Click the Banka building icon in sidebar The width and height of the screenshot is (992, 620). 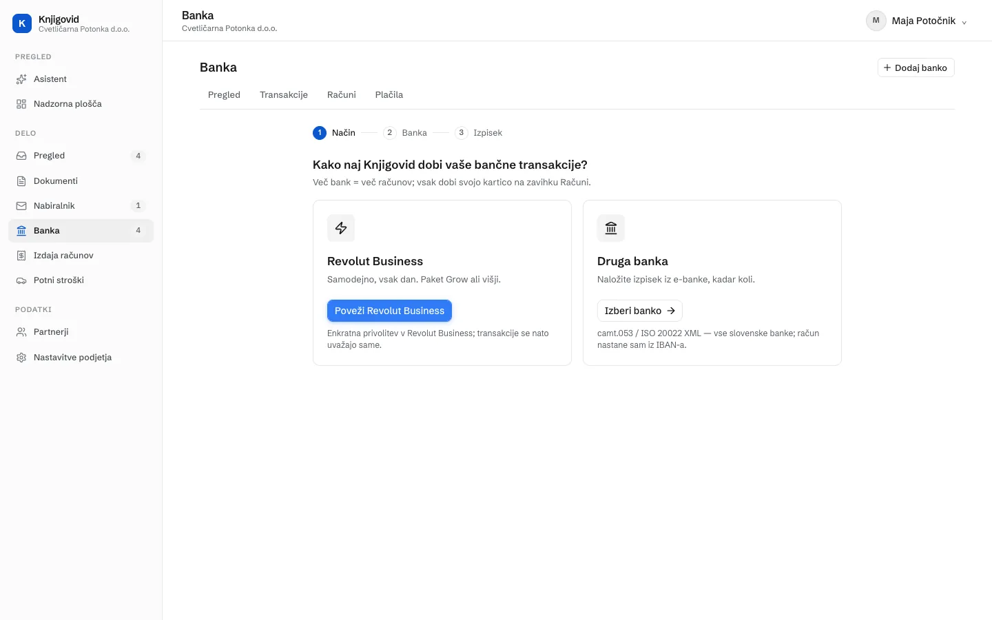[x=21, y=231]
